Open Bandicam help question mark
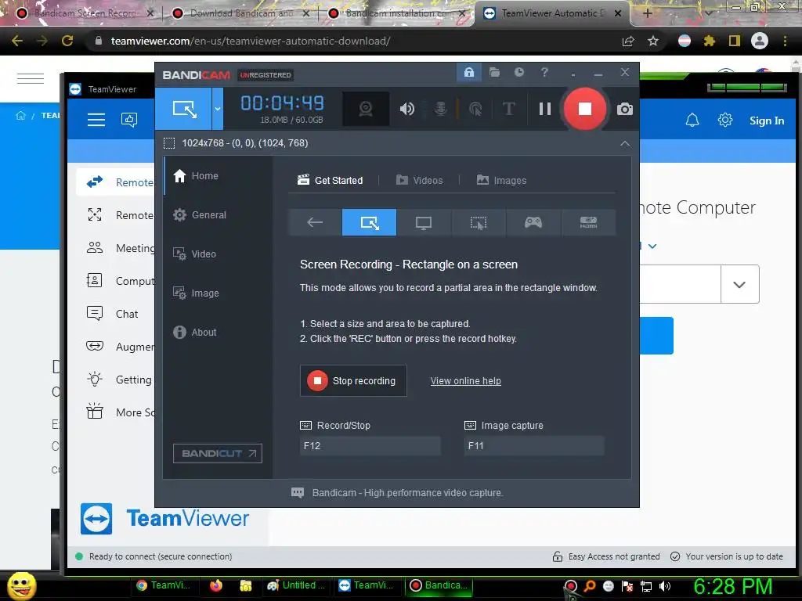The image size is (802, 601). click(544, 73)
